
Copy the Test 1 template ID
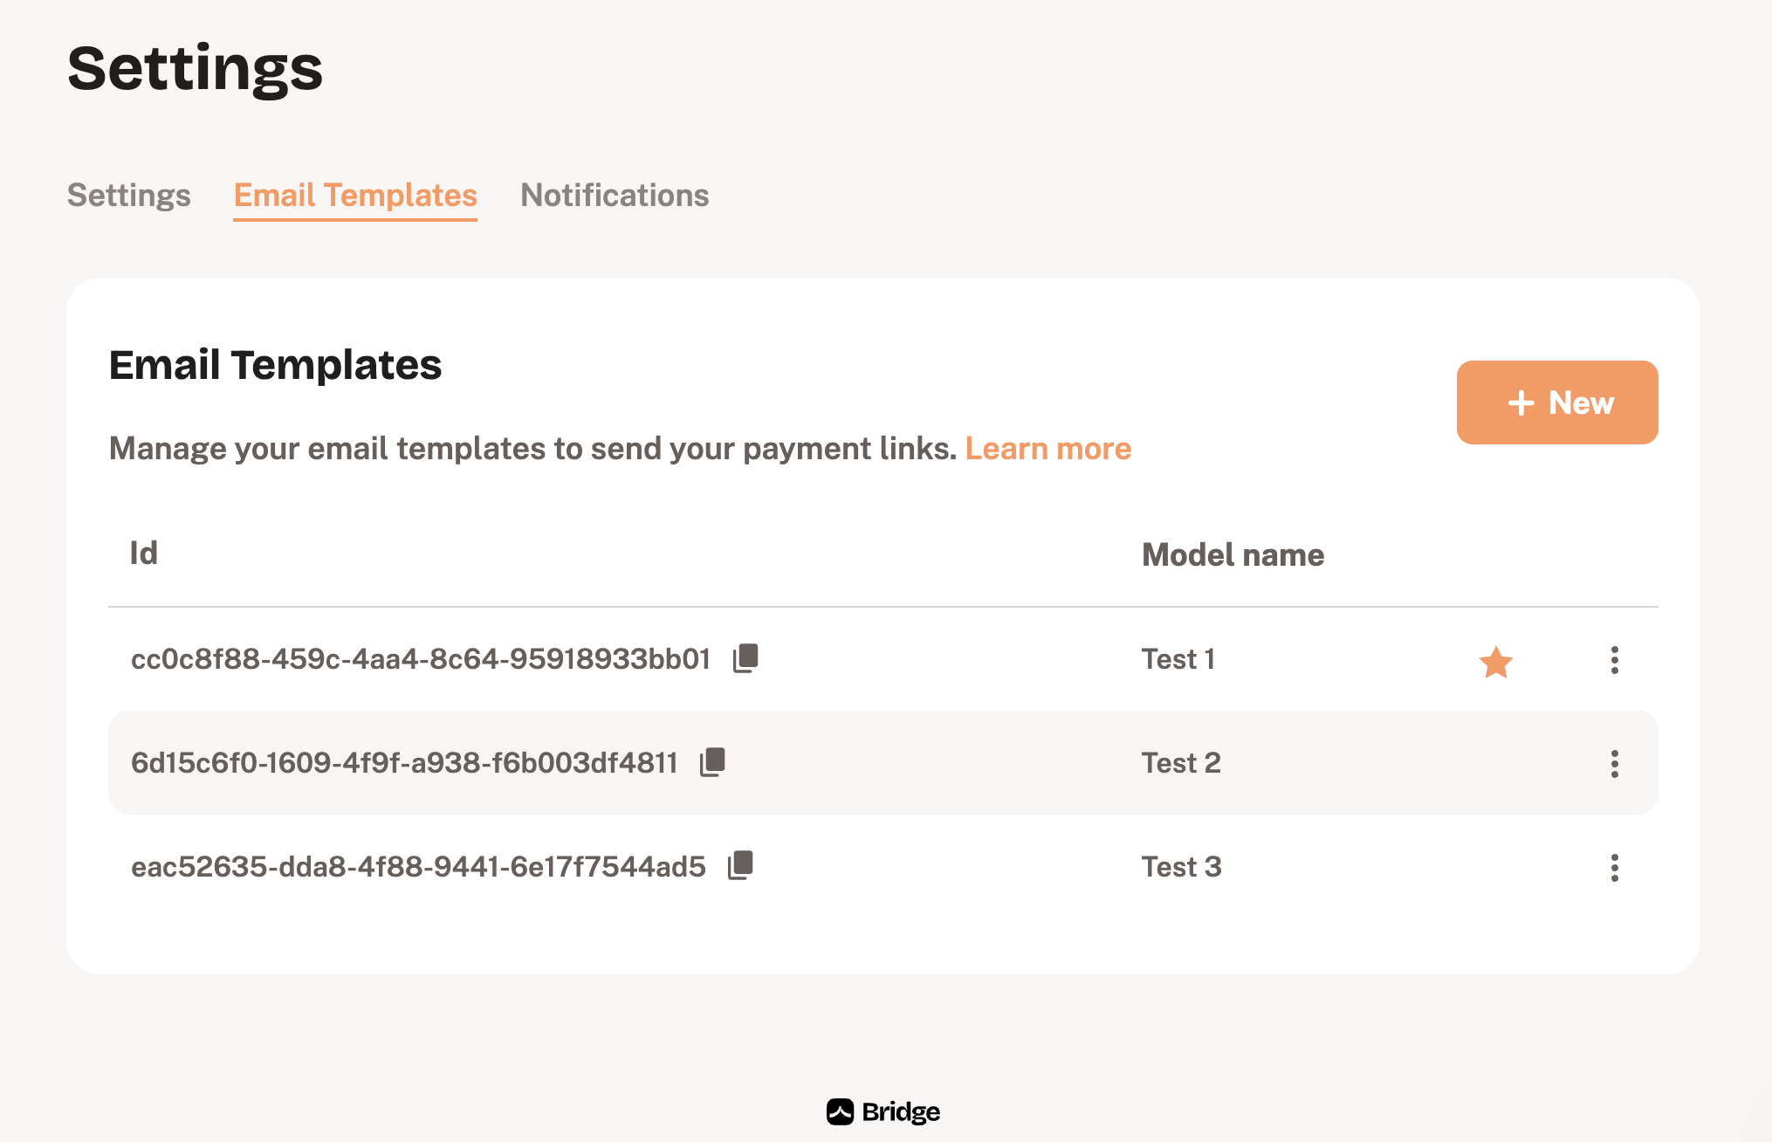click(x=745, y=658)
